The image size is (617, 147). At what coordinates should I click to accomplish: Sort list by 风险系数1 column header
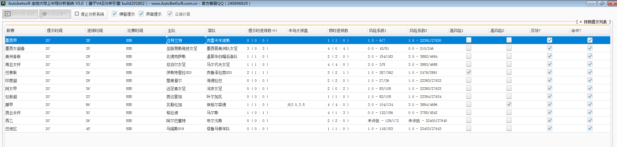coord(378,30)
